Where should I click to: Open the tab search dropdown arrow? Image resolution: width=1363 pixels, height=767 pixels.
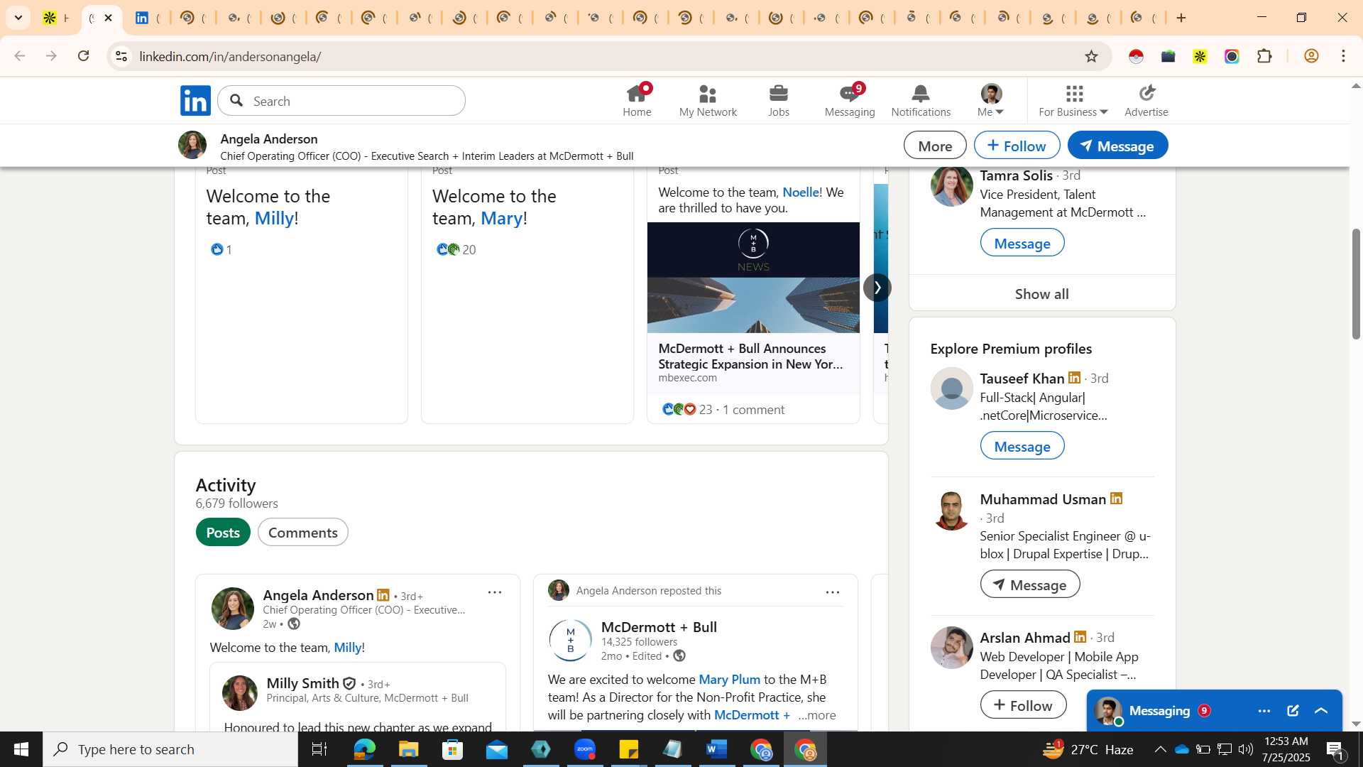tap(18, 18)
